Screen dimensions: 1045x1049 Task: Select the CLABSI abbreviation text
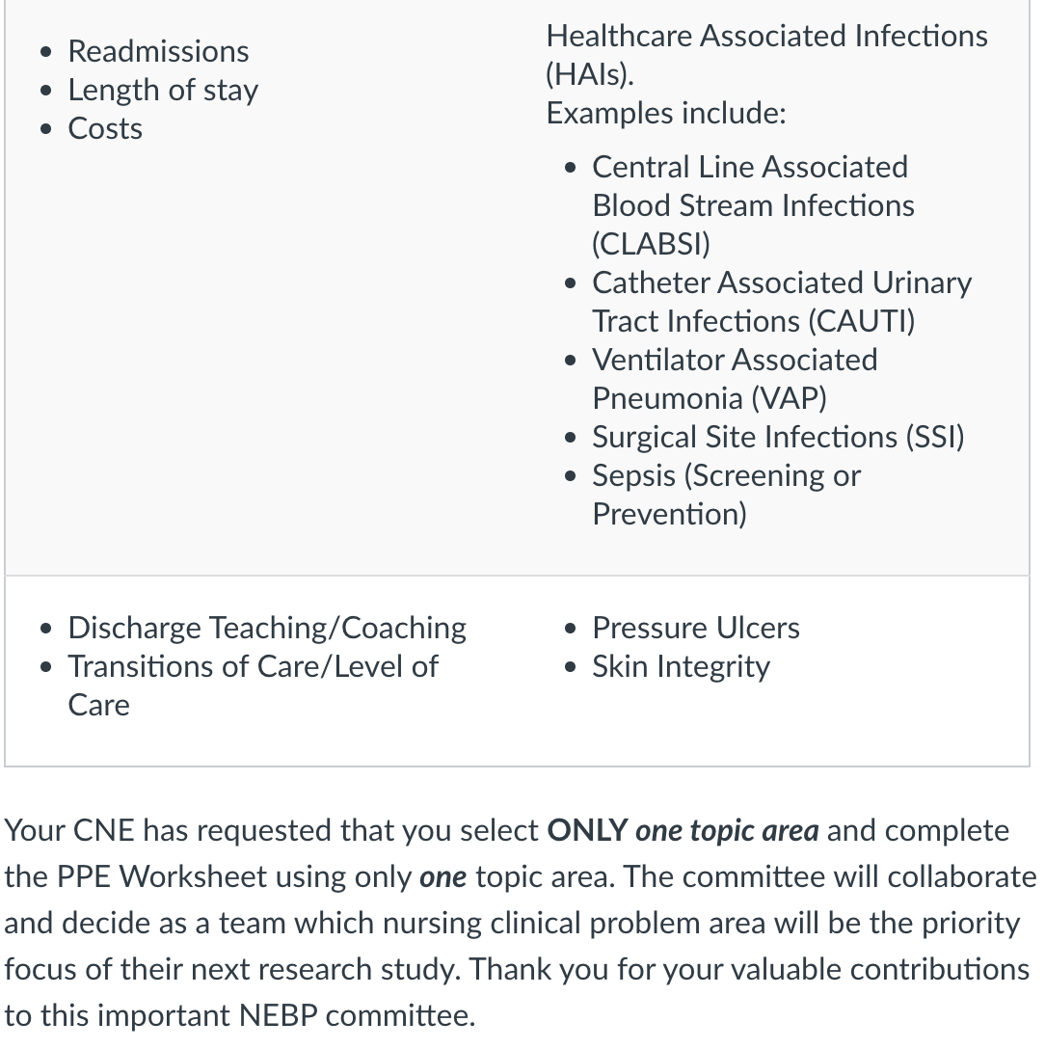(651, 244)
